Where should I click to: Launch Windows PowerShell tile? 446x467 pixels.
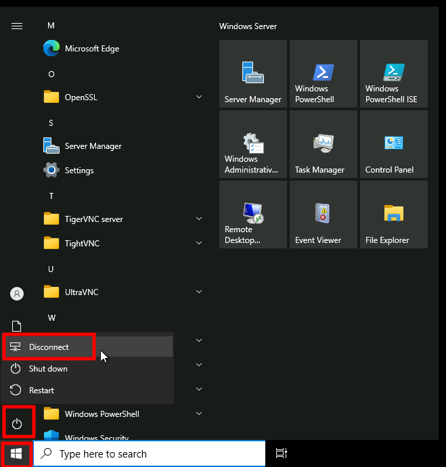click(x=323, y=74)
